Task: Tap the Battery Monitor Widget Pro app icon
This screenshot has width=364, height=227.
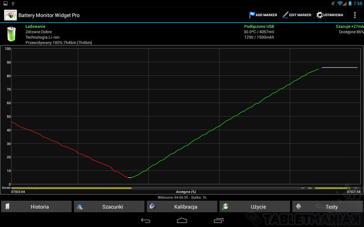Action: [x=11, y=15]
